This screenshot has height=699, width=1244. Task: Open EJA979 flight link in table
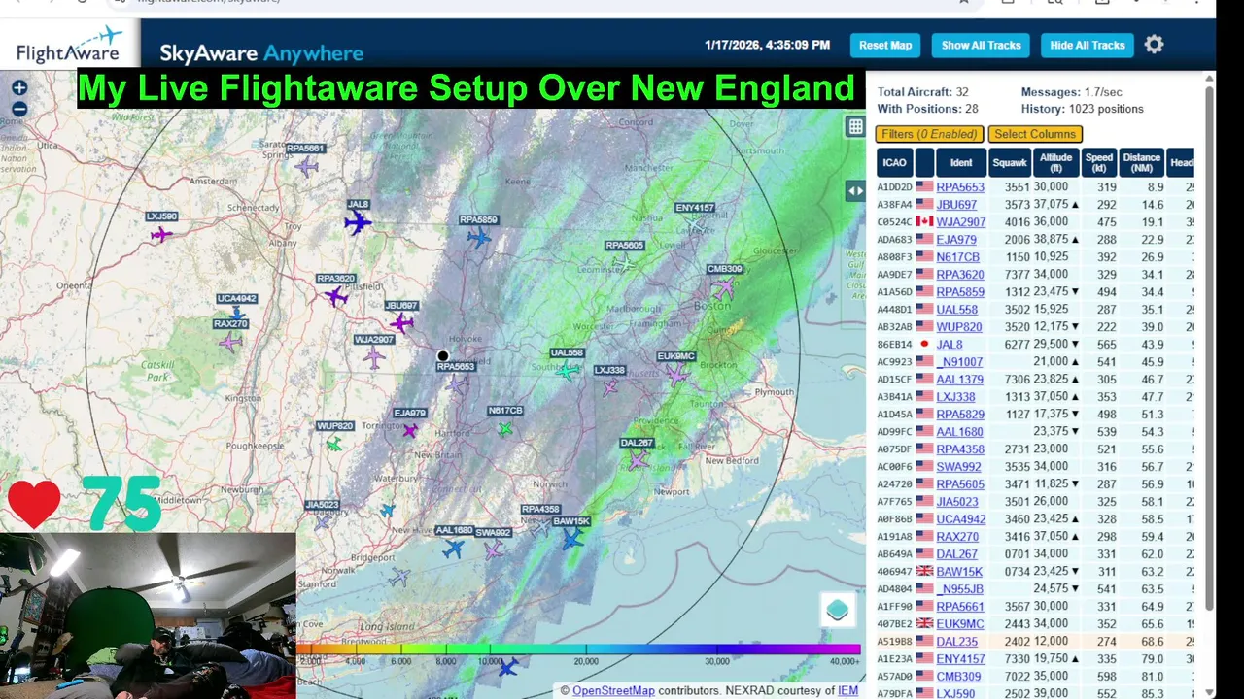click(956, 240)
